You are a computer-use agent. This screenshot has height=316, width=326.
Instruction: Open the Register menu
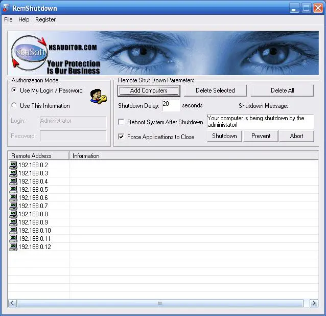tap(45, 19)
